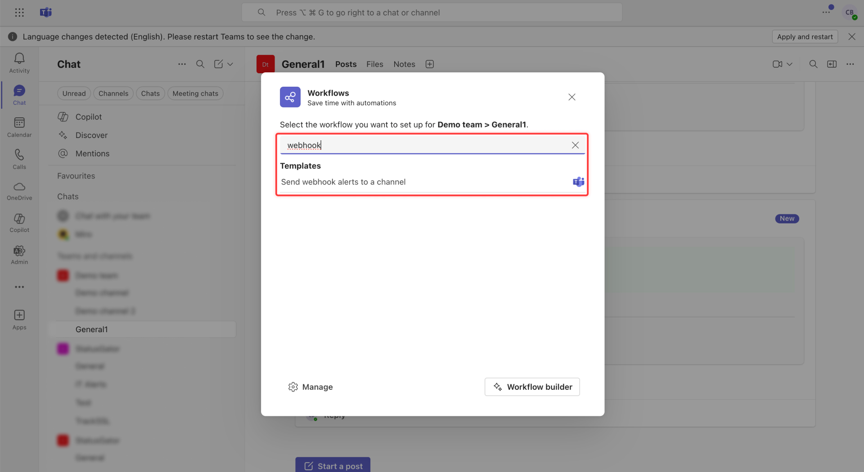Open OneDrive from the sidebar
Screen dimensions: 864x472
[x=19, y=191]
